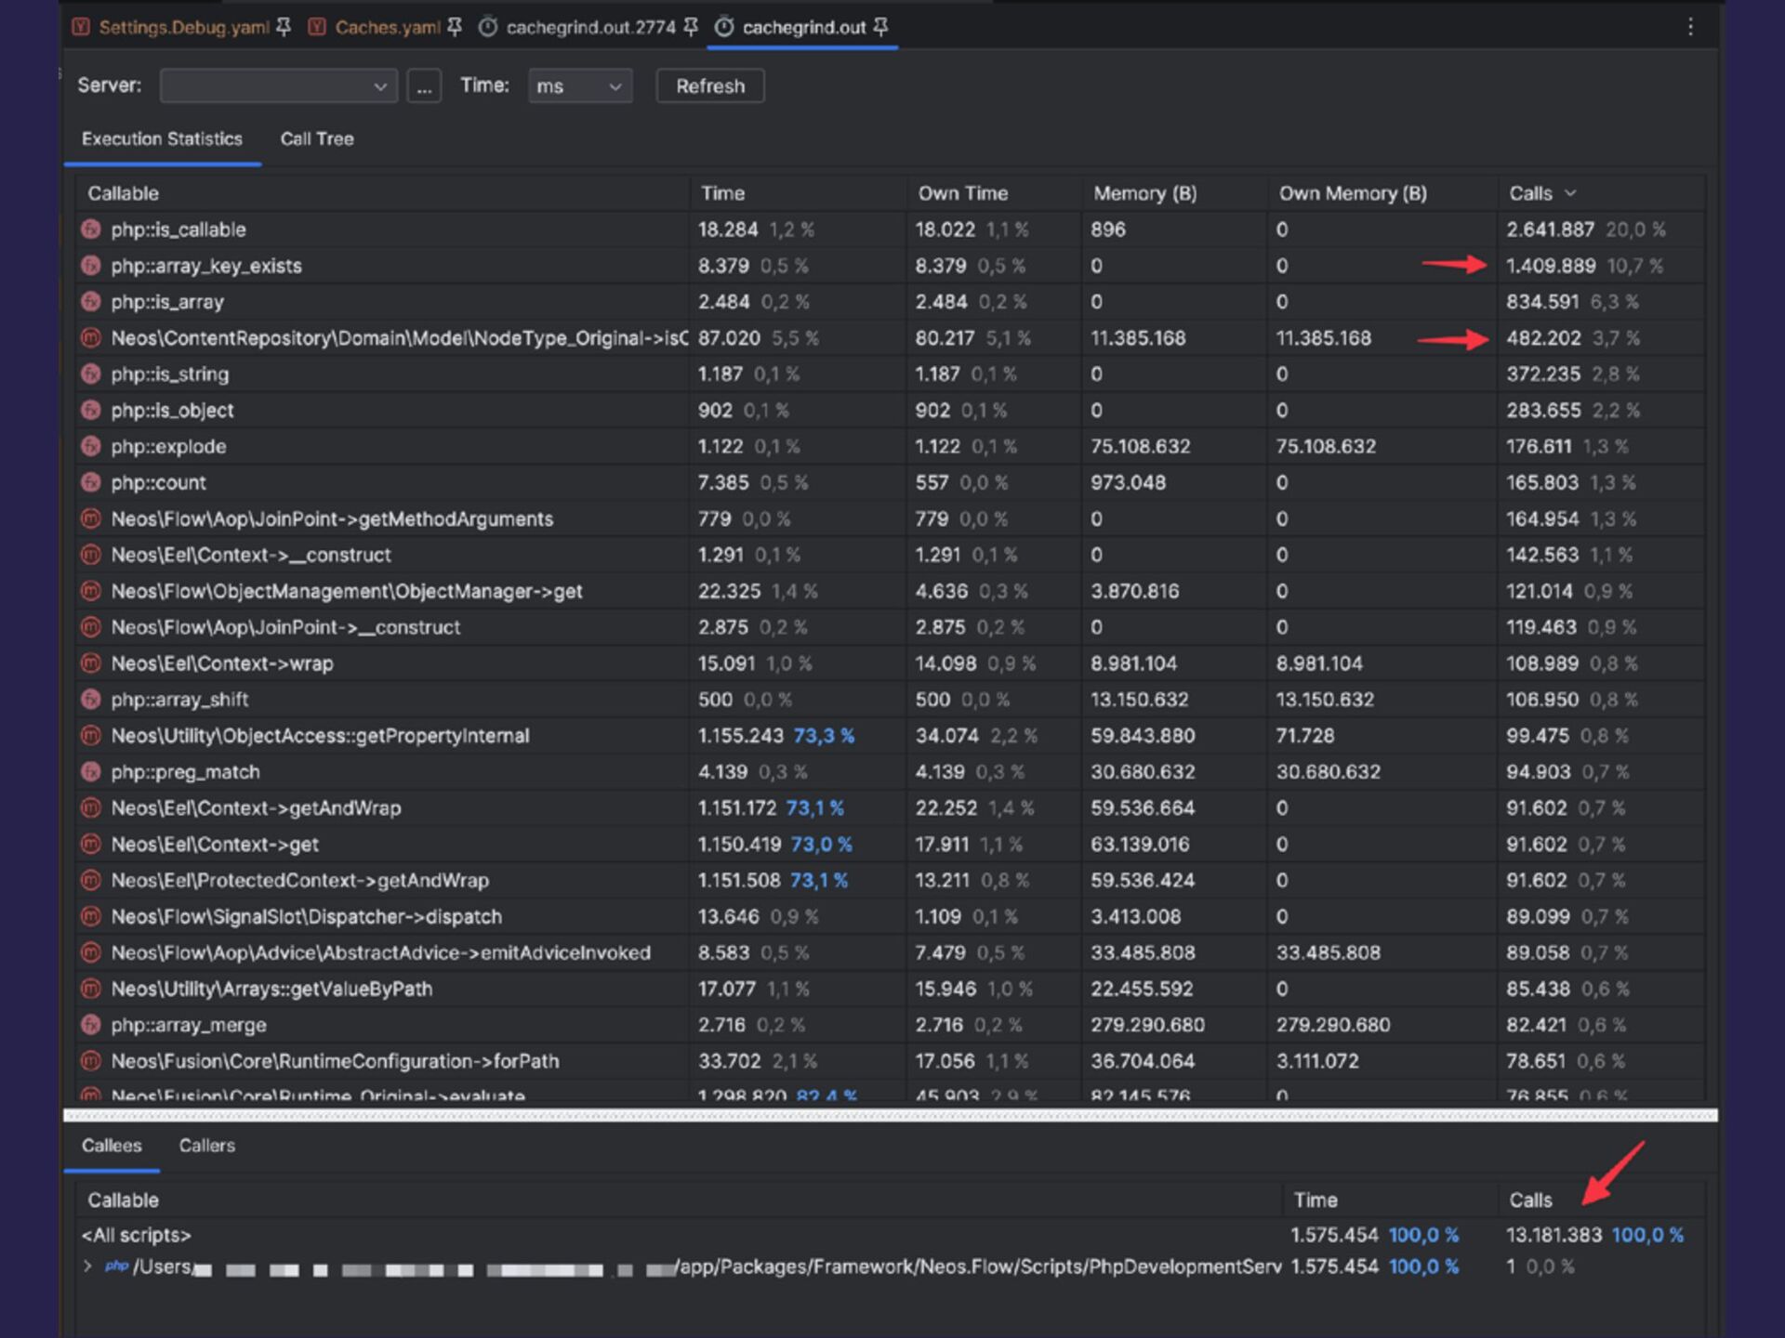Click the ellipsis button next to Server
1785x1338 pixels.
coord(424,86)
